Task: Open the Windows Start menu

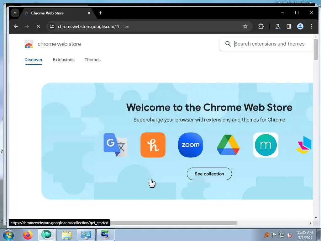Action: click(8, 235)
